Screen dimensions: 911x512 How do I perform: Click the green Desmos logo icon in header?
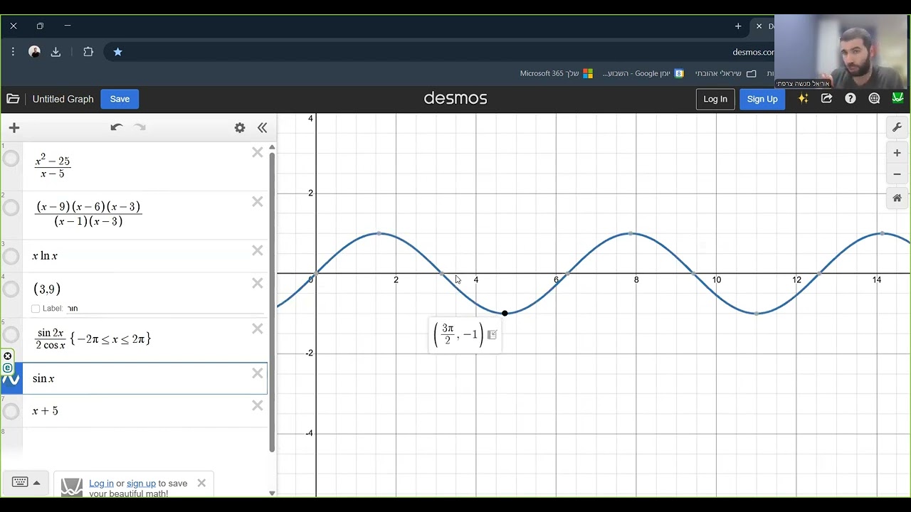pyautogui.click(x=897, y=98)
